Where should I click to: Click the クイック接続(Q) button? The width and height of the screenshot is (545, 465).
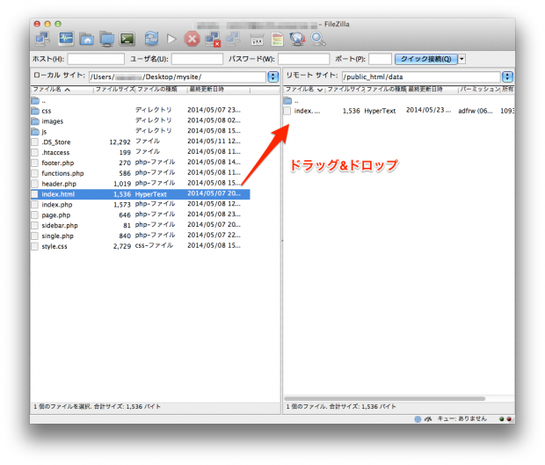(425, 59)
